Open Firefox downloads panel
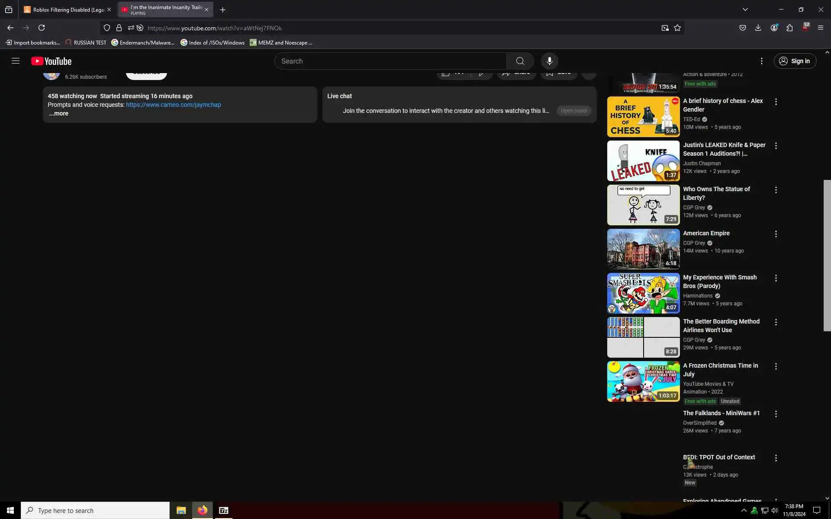The height and width of the screenshot is (519, 831). pos(758,28)
